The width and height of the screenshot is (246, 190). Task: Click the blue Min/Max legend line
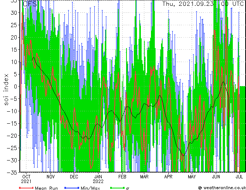click(x=72, y=188)
